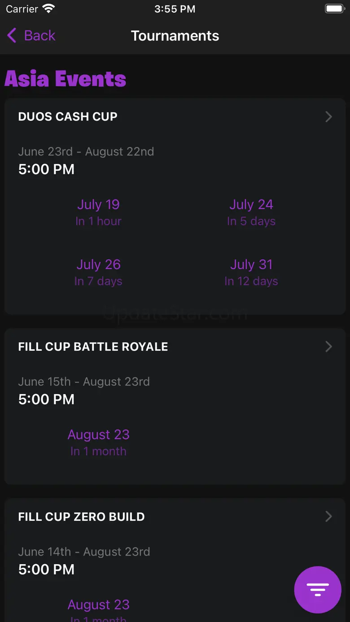Open Duos Cash Cup details chevron
350x622 pixels.
pyautogui.click(x=328, y=117)
